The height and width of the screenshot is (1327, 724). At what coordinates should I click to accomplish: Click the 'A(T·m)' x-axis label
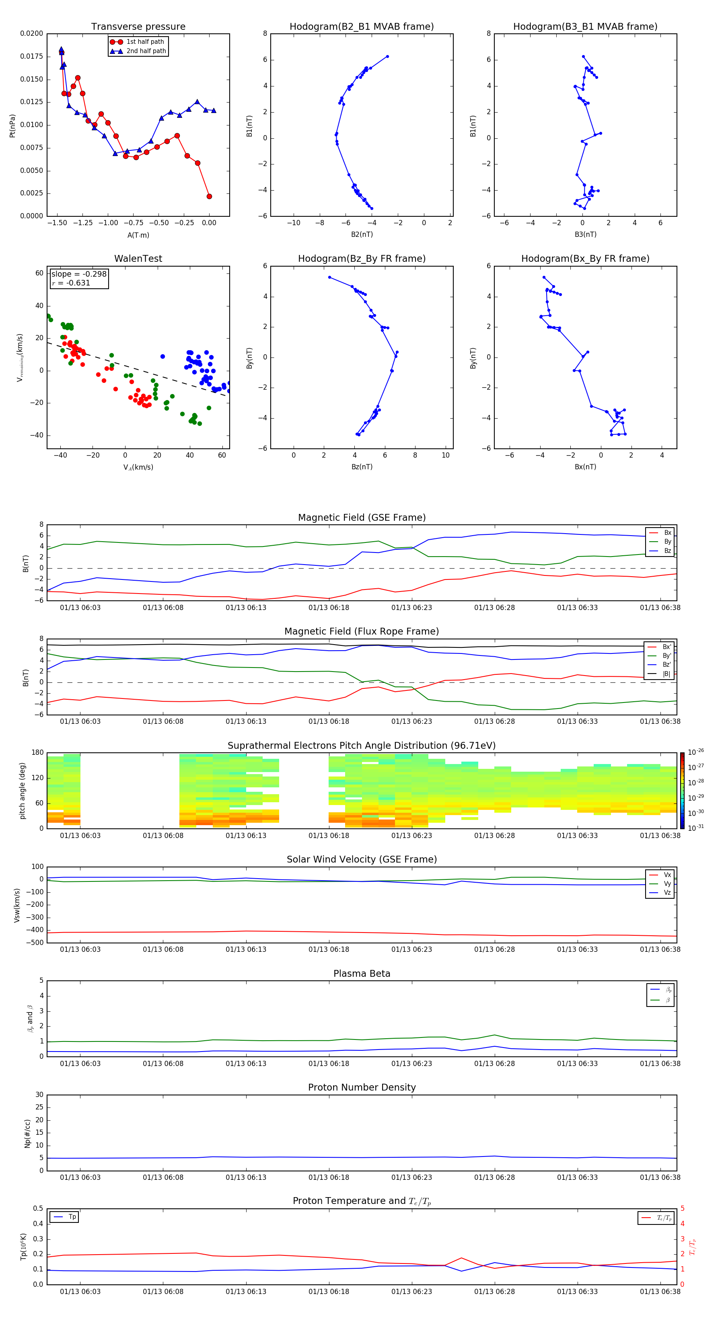138,235
